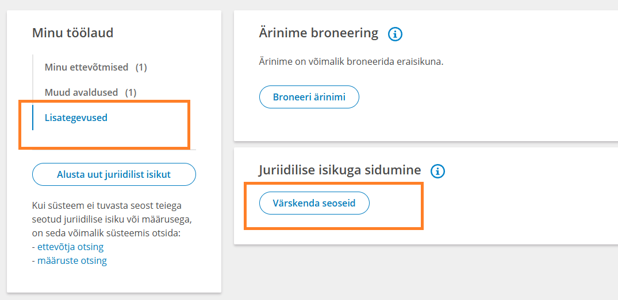
Task: Click the Kui süsteem ei tuvasta paragraph
Action: [112, 219]
